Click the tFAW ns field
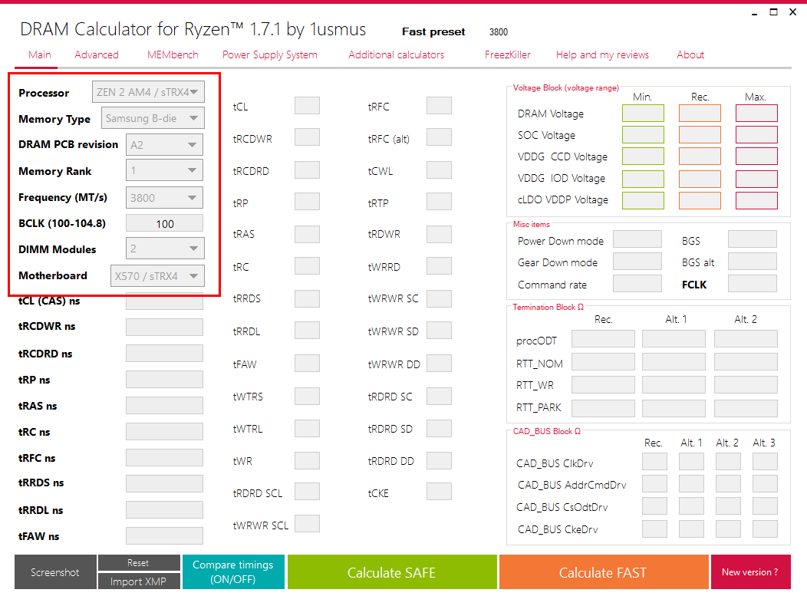 point(164,536)
